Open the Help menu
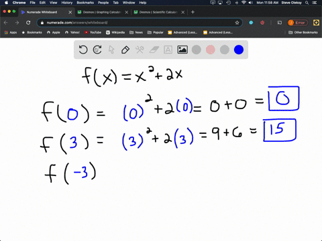Image resolution: width=322 pixels, height=241 pixels. point(143,3)
